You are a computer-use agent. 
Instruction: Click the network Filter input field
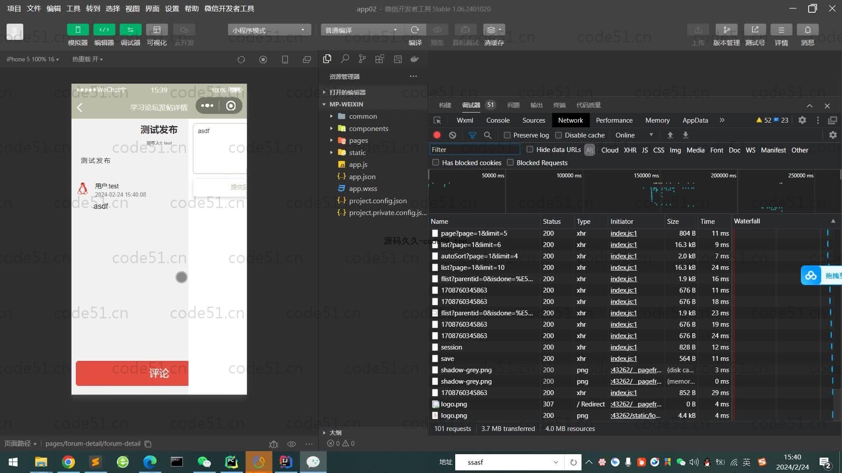474,150
